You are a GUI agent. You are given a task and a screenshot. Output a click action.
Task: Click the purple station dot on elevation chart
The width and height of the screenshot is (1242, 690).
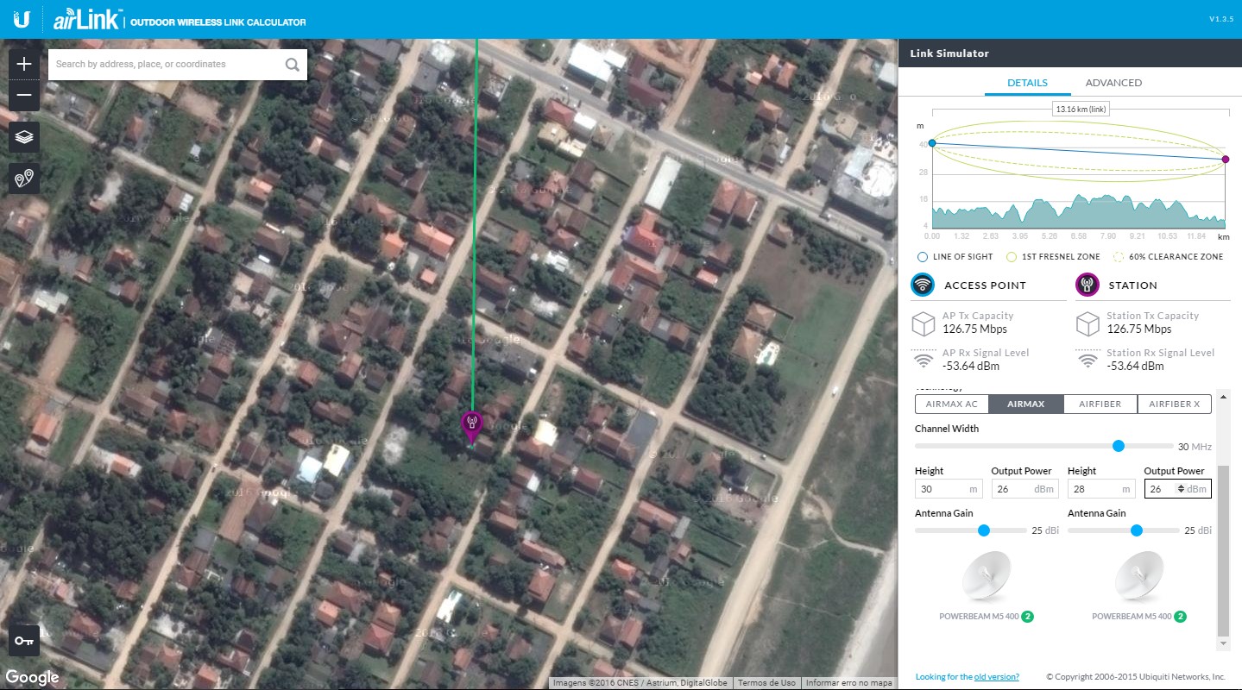coord(1226,159)
